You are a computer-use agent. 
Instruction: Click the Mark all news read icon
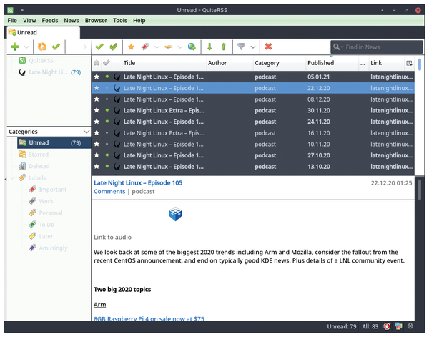click(114, 47)
